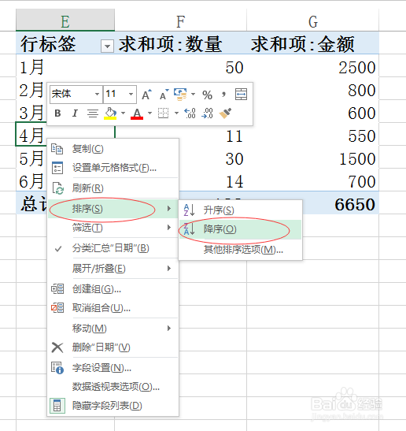
Task: Click the Bold button in mini toolbar
Action: coord(57,113)
